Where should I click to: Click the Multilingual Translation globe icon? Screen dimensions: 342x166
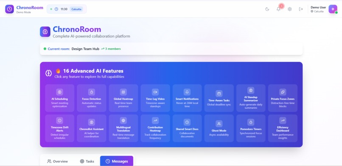(123, 120)
